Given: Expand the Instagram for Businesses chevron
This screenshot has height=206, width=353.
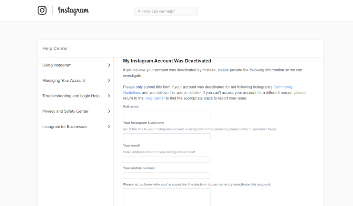Looking at the screenshot, I should 109,127.
